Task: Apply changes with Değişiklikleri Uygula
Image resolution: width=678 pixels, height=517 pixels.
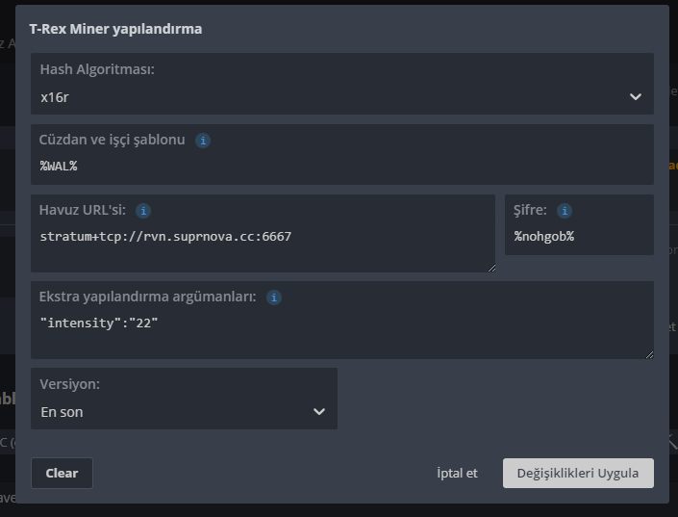Action: pyautogui.click(x=578, y=474)
